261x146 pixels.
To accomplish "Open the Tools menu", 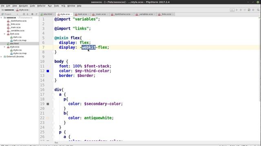I will (x=56, y=6).
